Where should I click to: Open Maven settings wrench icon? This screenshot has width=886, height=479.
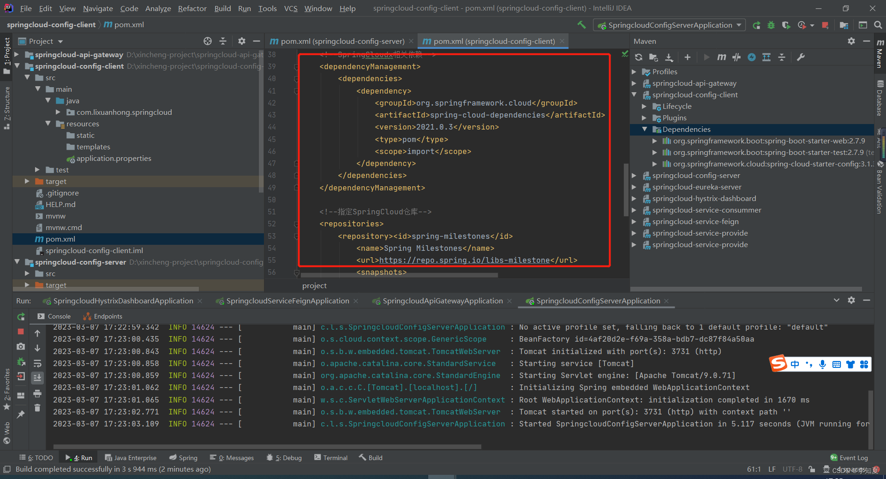pos(801,57)
